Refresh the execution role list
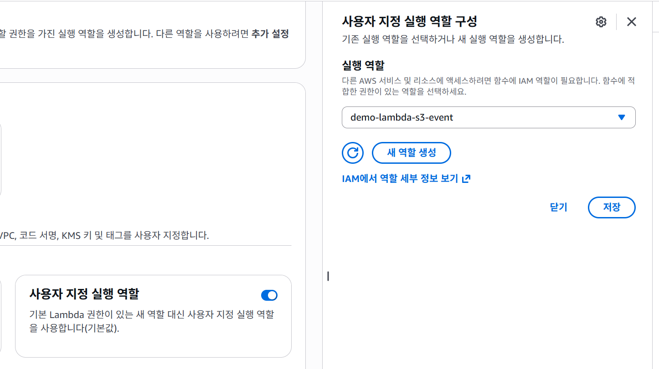Image resolution: width=659 pixels, height=369 pixels. coord(353,153)
